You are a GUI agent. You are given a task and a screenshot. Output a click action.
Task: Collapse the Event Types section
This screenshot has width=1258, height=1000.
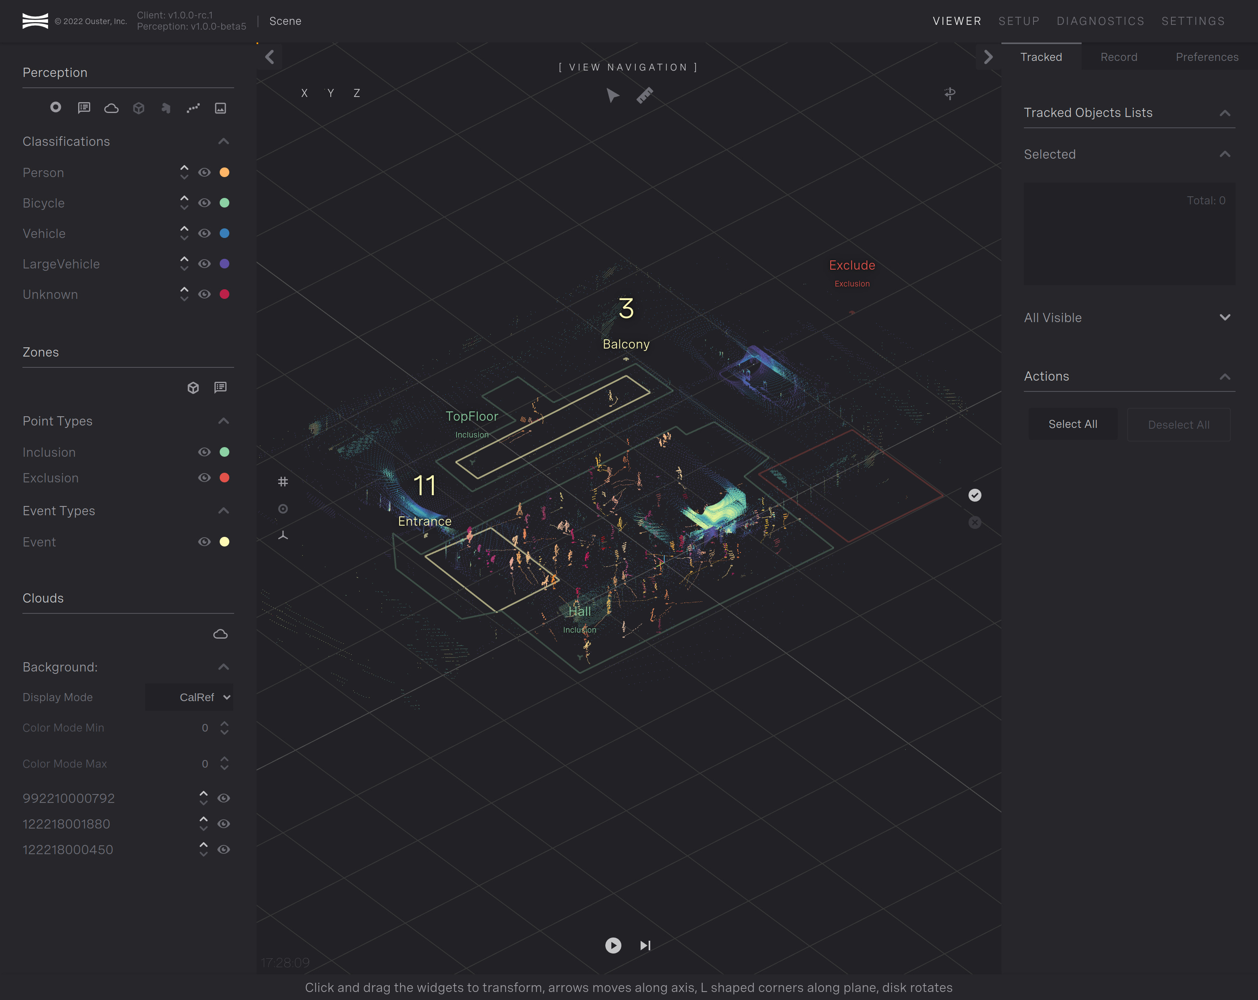point(223,511)
